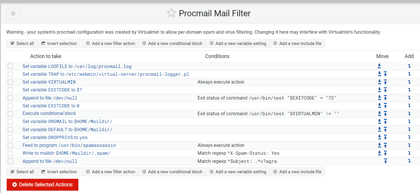
Task: Tick the checkbox for Feed to program spamassassin
Action: pos(10,145)
